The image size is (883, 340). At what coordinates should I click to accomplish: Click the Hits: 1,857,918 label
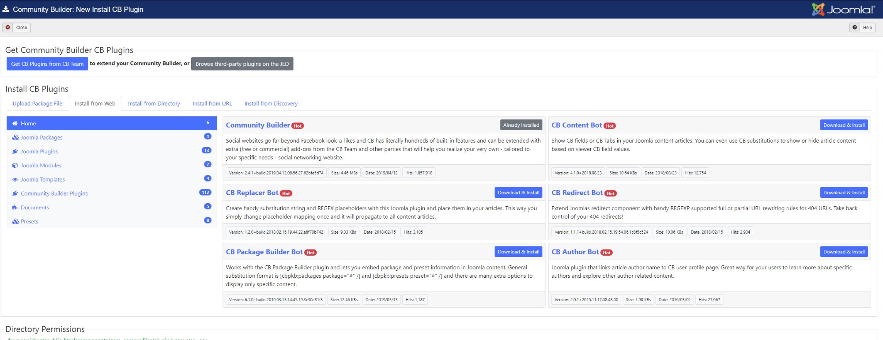tap(419, 173)
